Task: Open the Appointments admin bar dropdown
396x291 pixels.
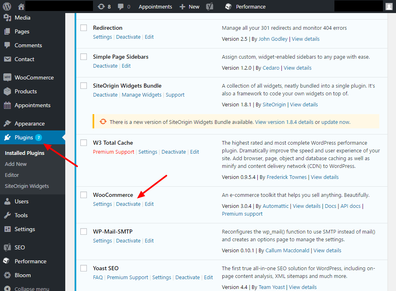Action: pos(155,6)
